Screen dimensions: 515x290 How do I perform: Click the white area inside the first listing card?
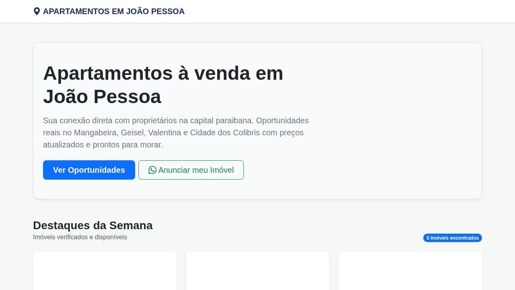click(105, 278)
